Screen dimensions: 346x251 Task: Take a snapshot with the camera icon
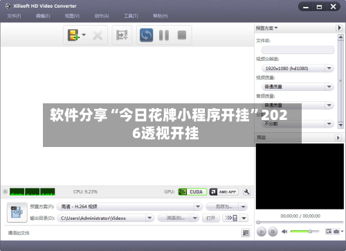coord(336,231)
